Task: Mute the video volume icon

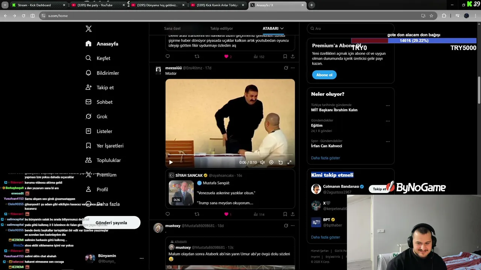Action: pos(262,162)
